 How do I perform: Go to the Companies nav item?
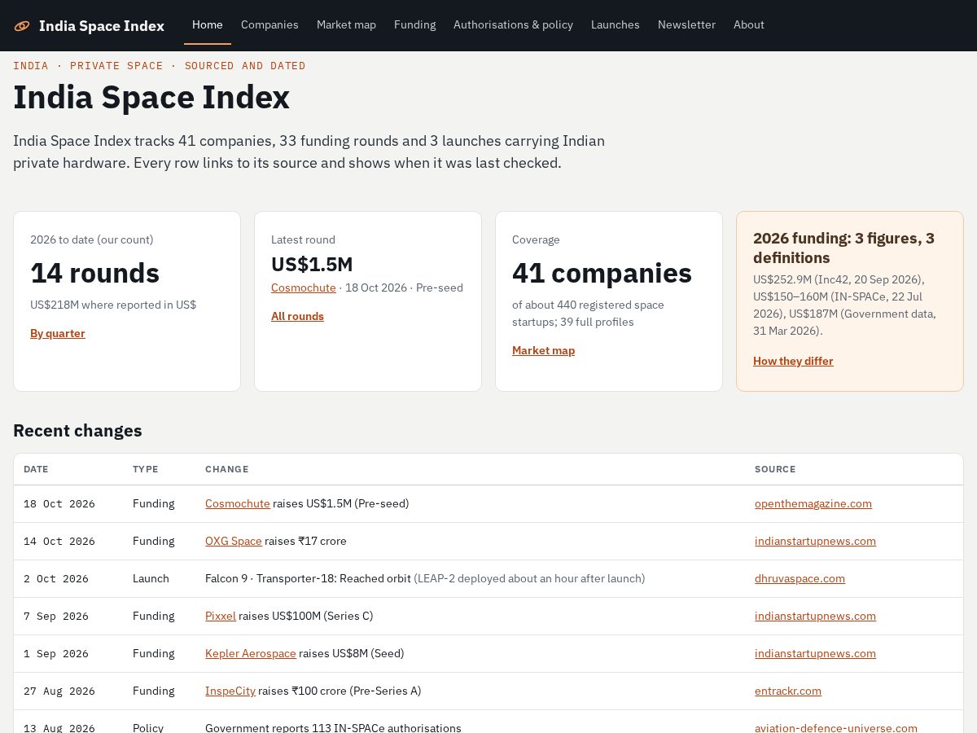pos(269,24)
